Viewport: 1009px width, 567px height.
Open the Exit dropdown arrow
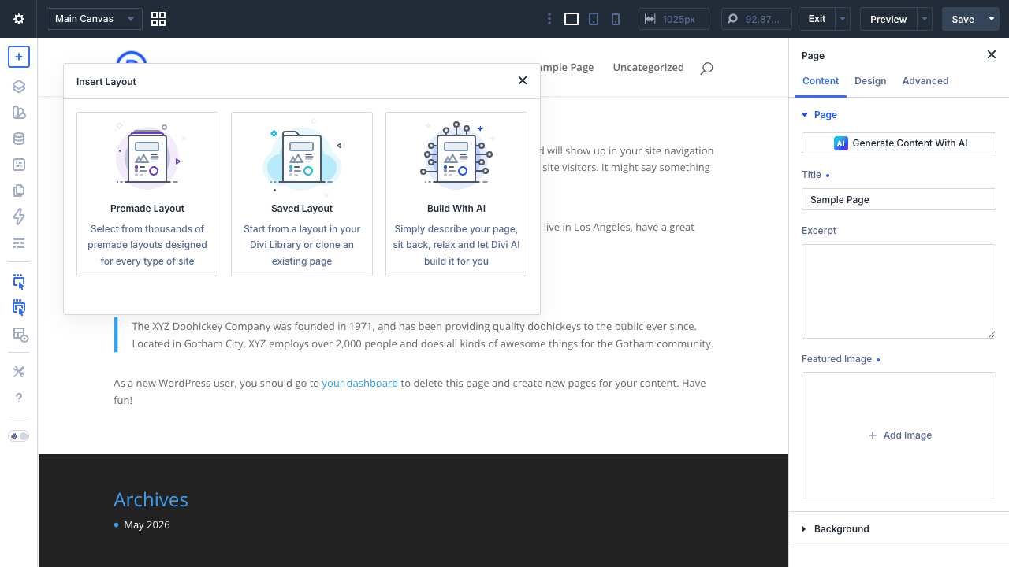click(843, 19)
